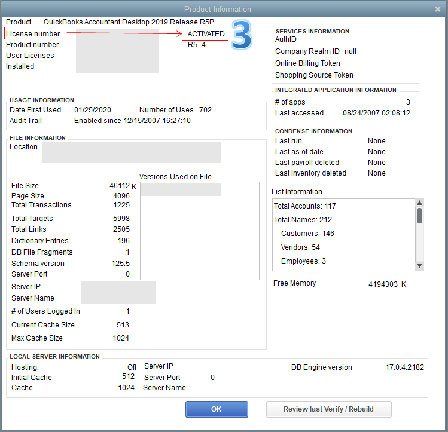
Task: Click the DB File Fragments label
Action: pyautogui.click(x=42, y=252)
